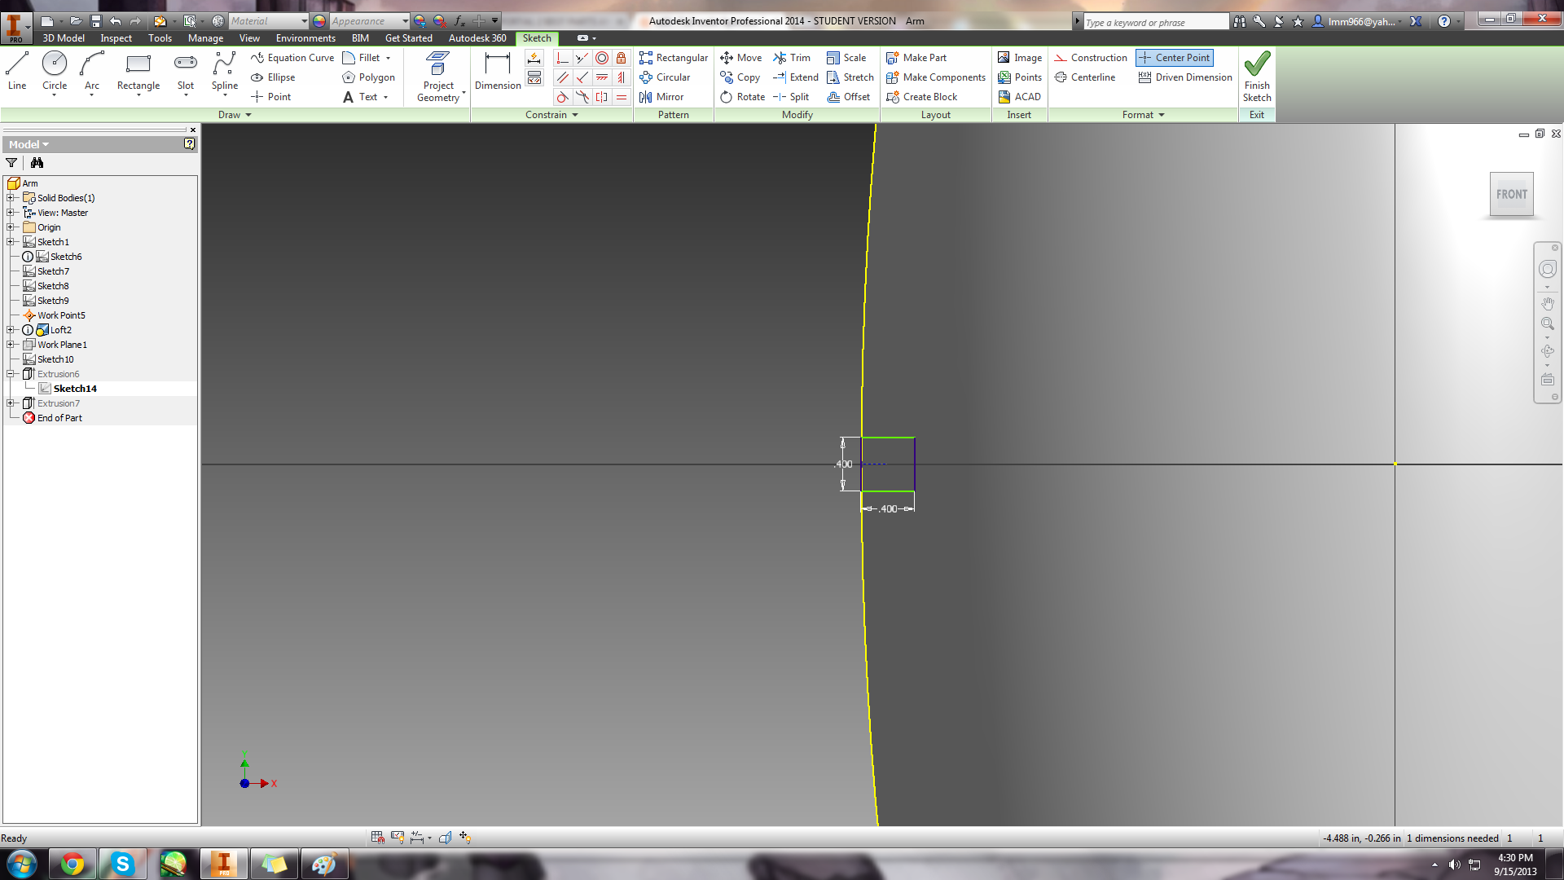The width and height of the screenshot is (1564, 880).
Task: Toggle snap to grid in status bar
Action: [377, 837]
